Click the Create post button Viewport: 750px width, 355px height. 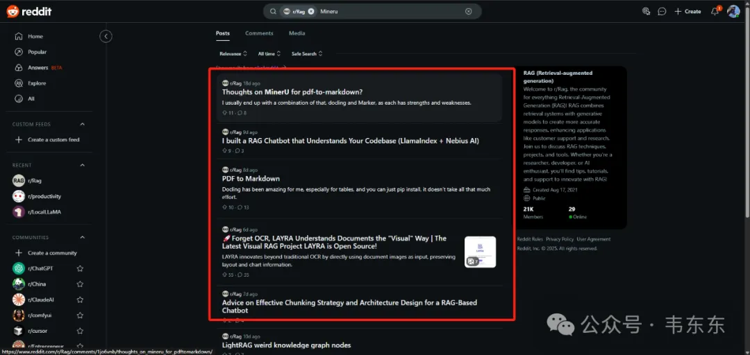(687, 12)
